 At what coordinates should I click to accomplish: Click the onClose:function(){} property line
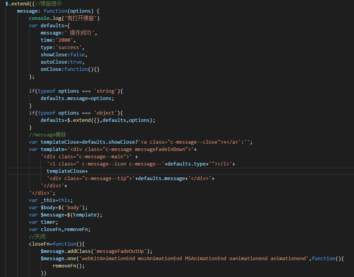point(70,69)
